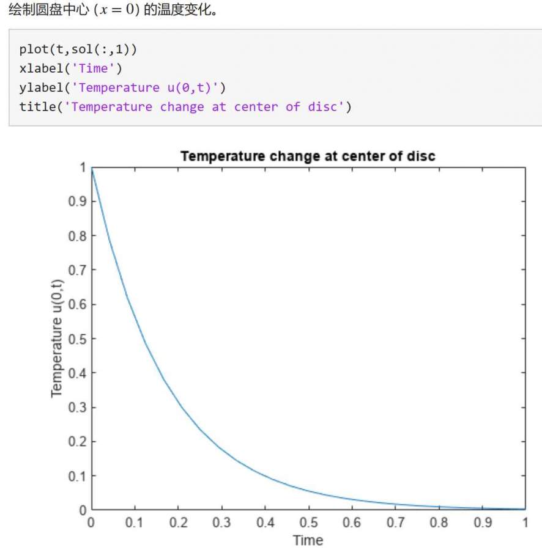Click the chart title above the plot
542x550 pixels.
click(308, 156)
